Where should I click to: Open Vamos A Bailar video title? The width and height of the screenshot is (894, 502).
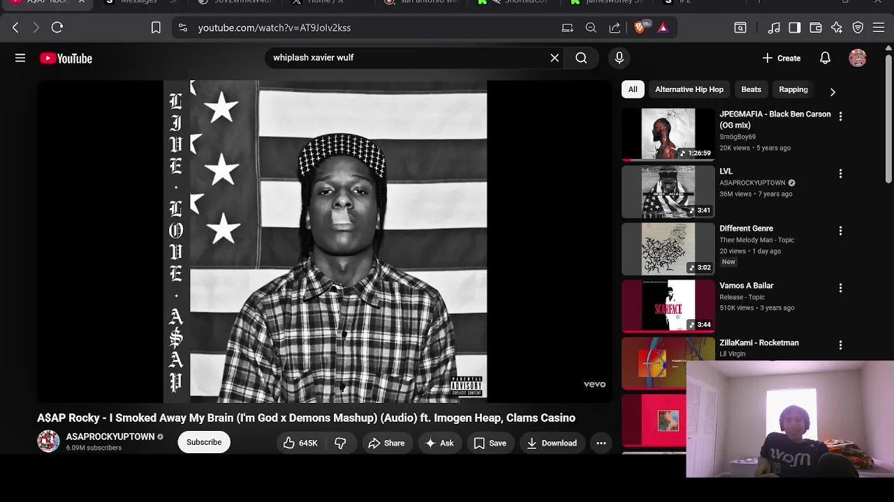[747, 285]
